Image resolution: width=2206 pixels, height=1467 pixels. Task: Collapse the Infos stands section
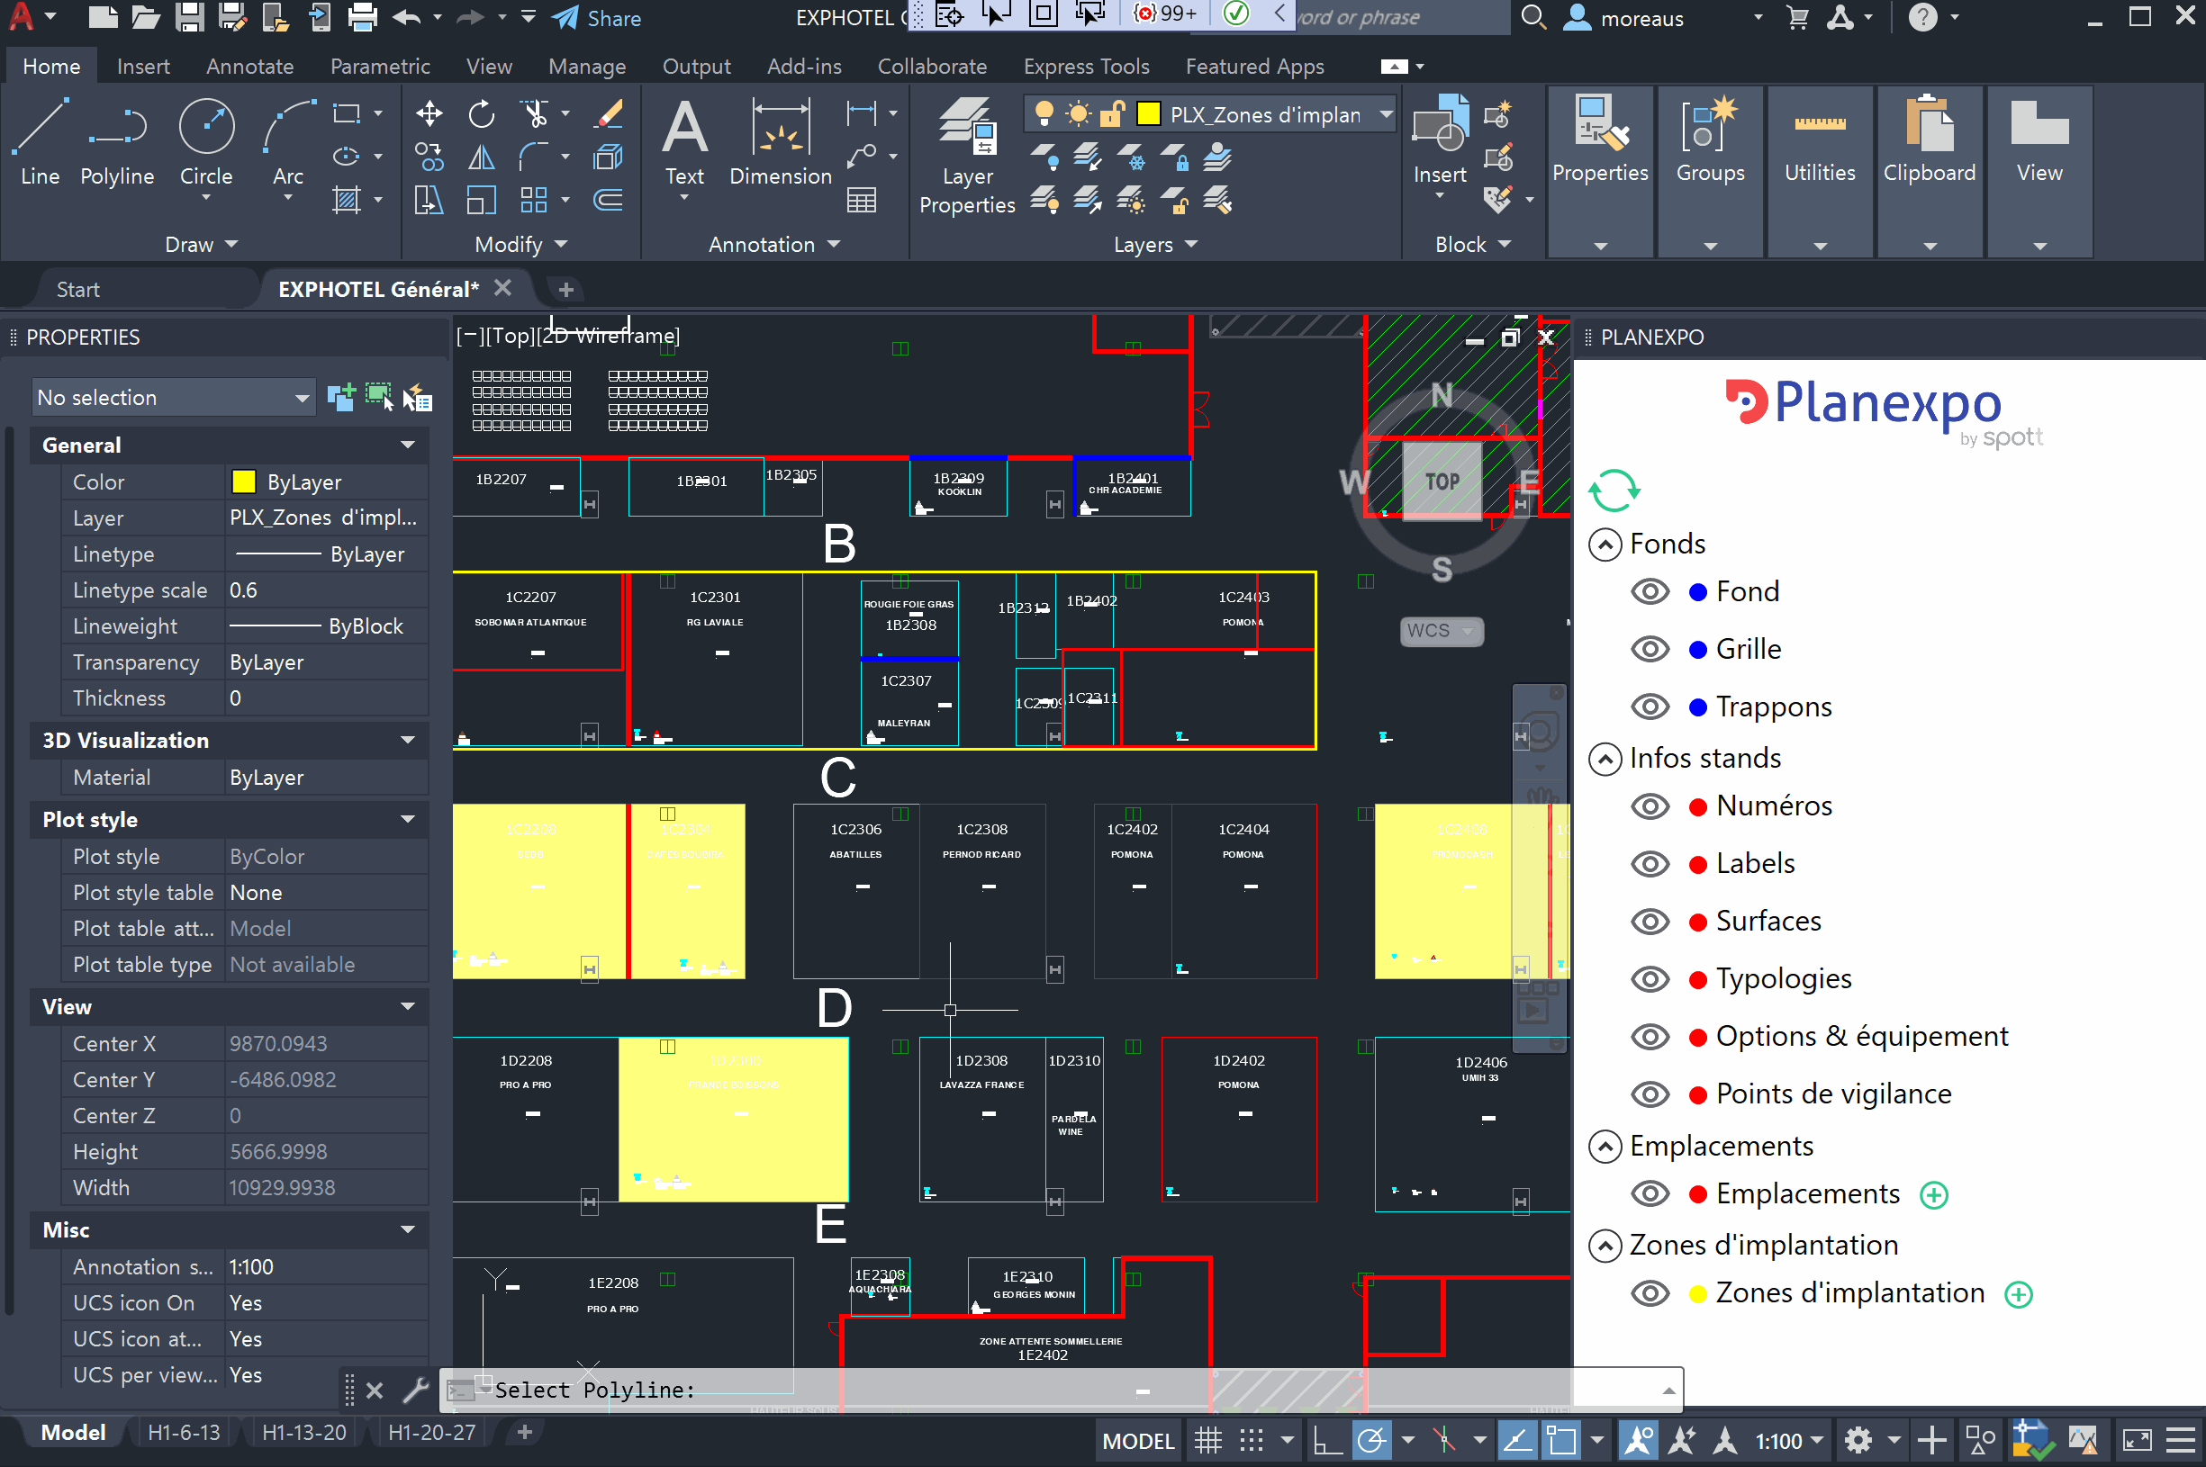pyautogui.click(x=1605, y=759)
